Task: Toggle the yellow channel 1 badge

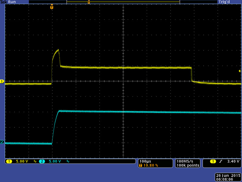Action: [9, 161]
